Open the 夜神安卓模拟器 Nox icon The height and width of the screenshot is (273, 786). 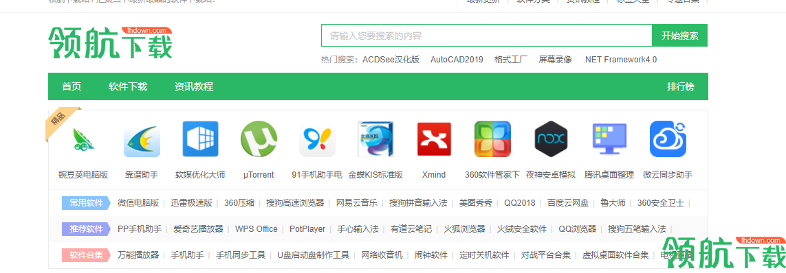tap(551, 139)
